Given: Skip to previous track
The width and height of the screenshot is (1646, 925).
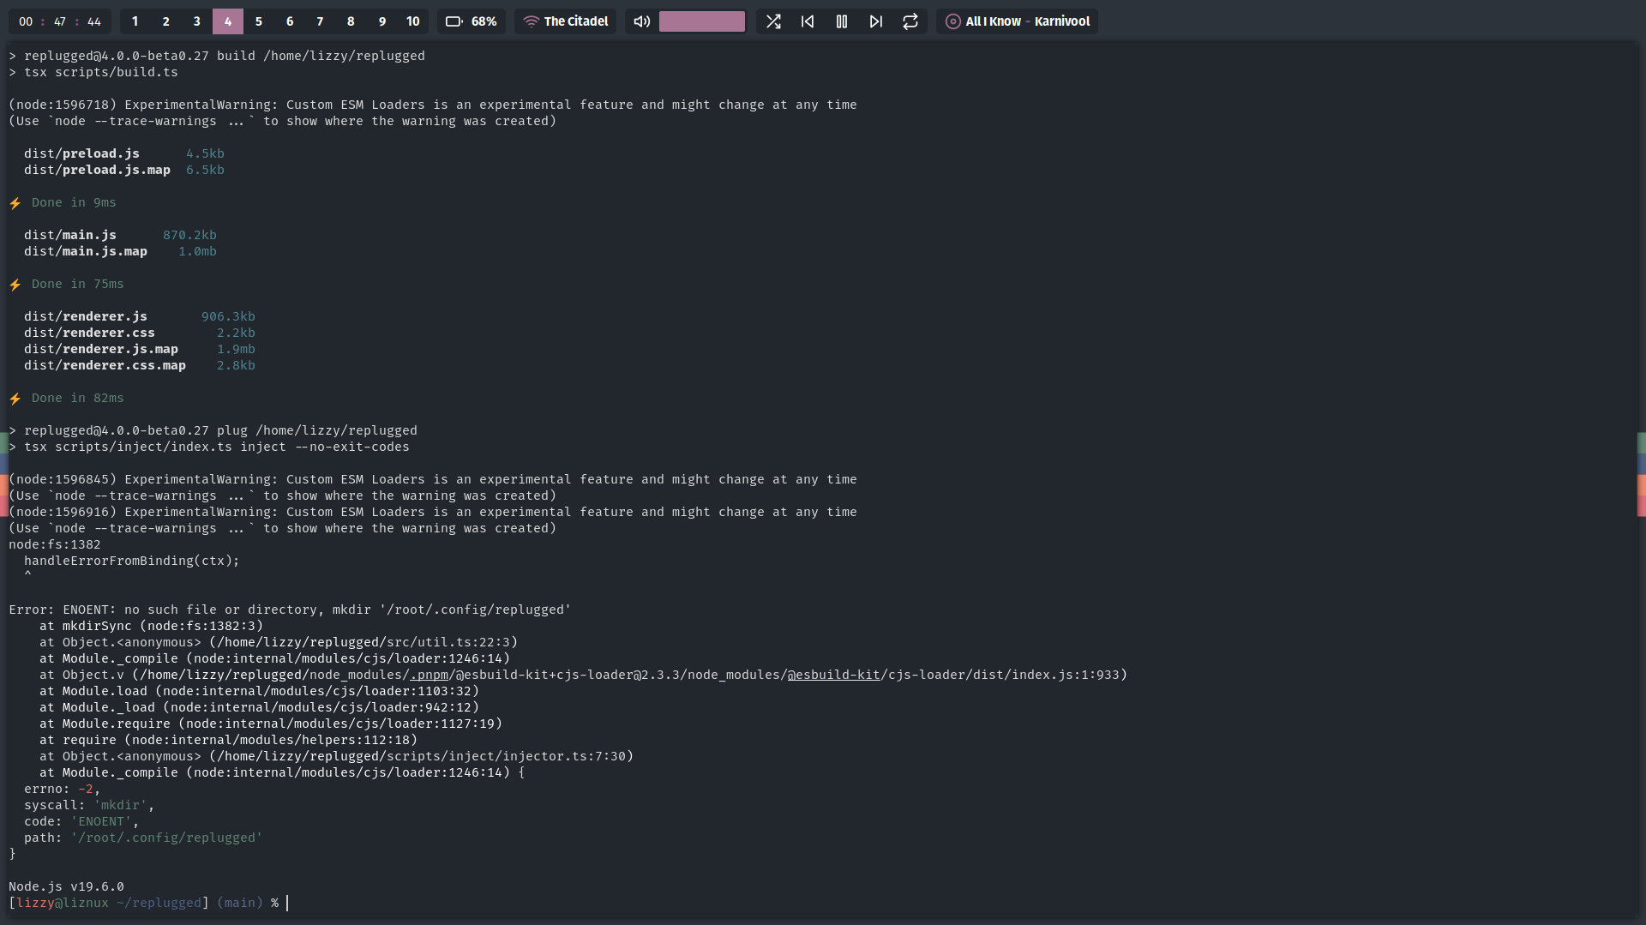Looking at the screenshot, I should [x=808, y=21].
